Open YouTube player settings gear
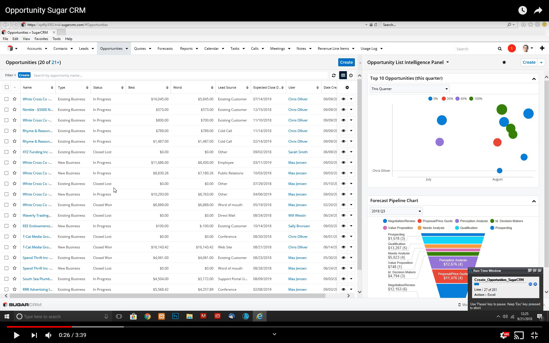The image size is (549, 343). [x=504, y=335]
